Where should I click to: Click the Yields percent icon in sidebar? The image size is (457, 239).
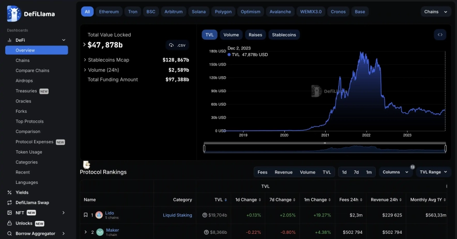click(x=10, y=193)
